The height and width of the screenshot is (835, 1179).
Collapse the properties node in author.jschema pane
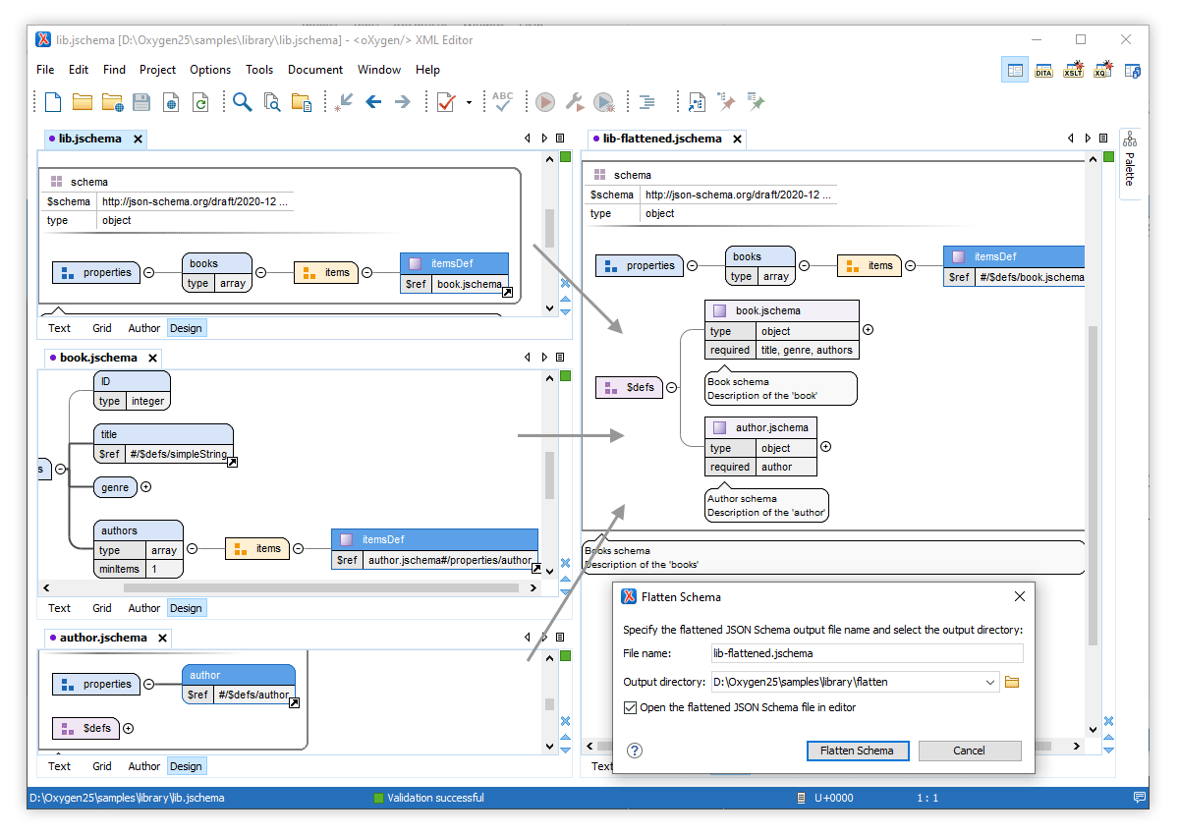(148, 685)
